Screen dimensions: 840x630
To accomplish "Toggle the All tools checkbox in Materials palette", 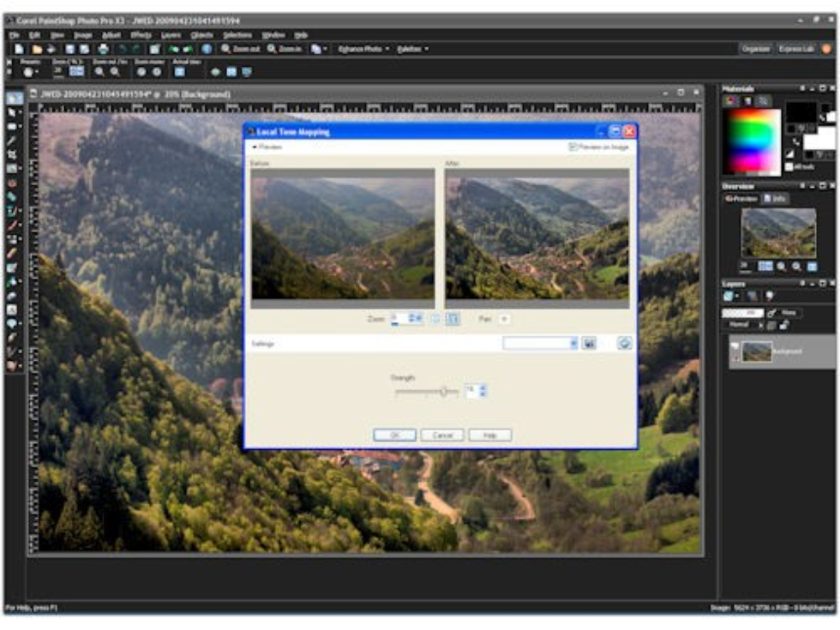I will point(789,167).
